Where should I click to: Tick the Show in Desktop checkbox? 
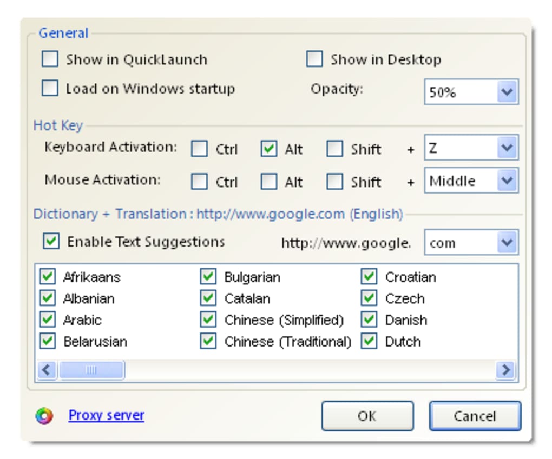pos(314,59)
